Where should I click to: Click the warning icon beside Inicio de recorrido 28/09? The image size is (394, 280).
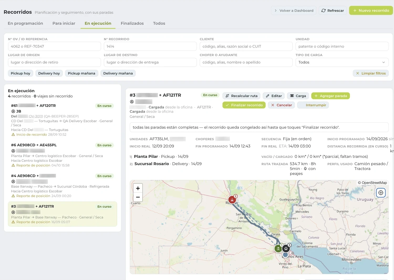tap(13, 134)
